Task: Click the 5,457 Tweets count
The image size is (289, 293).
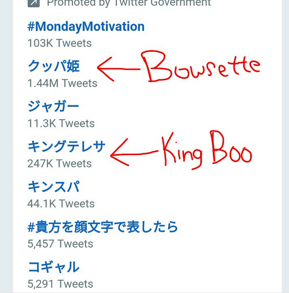Action: [60, 243]
